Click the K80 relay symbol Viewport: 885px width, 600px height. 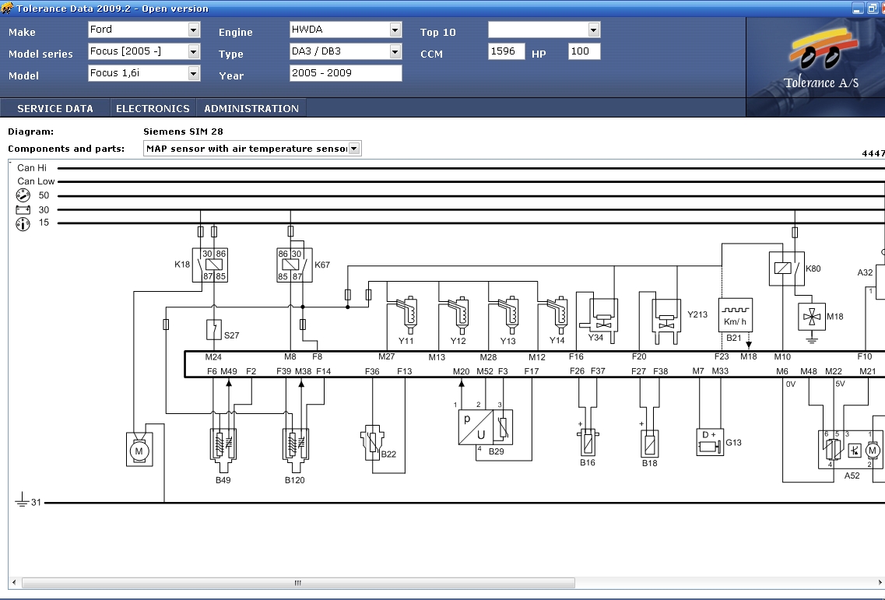(x=787, y=268)
